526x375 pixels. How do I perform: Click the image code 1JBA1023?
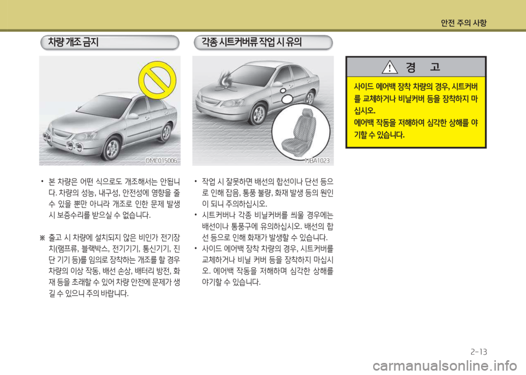[317, 161]
